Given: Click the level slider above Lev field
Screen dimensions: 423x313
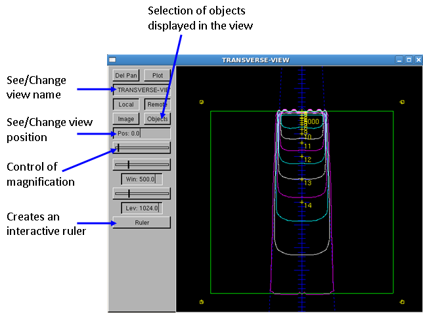Looking at the screenshot, I should [141, 193].
